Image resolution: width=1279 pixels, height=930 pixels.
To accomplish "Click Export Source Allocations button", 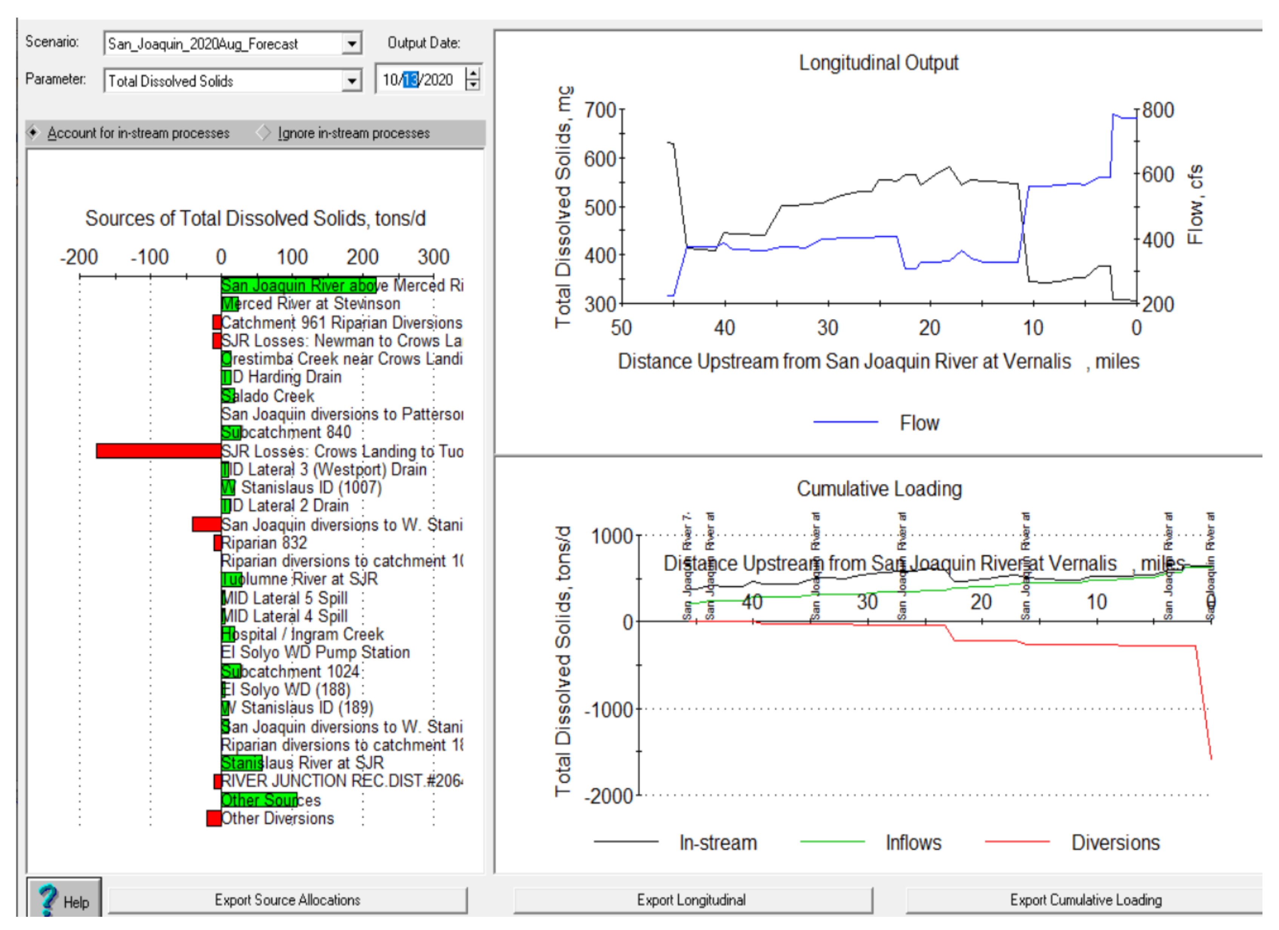I will click(288, 901).
